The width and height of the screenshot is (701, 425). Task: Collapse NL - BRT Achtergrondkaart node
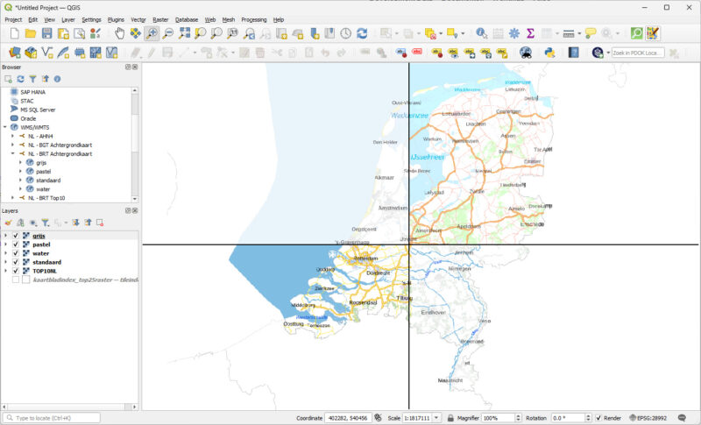[12, 153]
